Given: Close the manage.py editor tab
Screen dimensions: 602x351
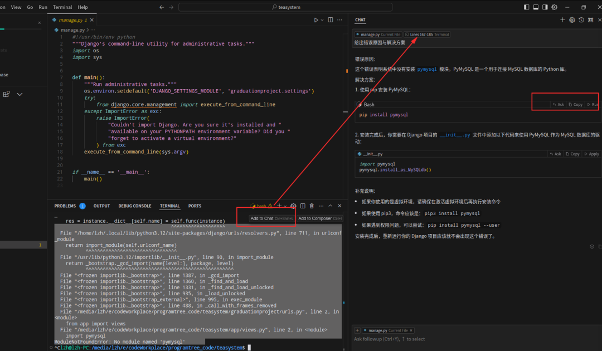Looking at the screenshot, I should pyautogui.click(x=92, y=20).
